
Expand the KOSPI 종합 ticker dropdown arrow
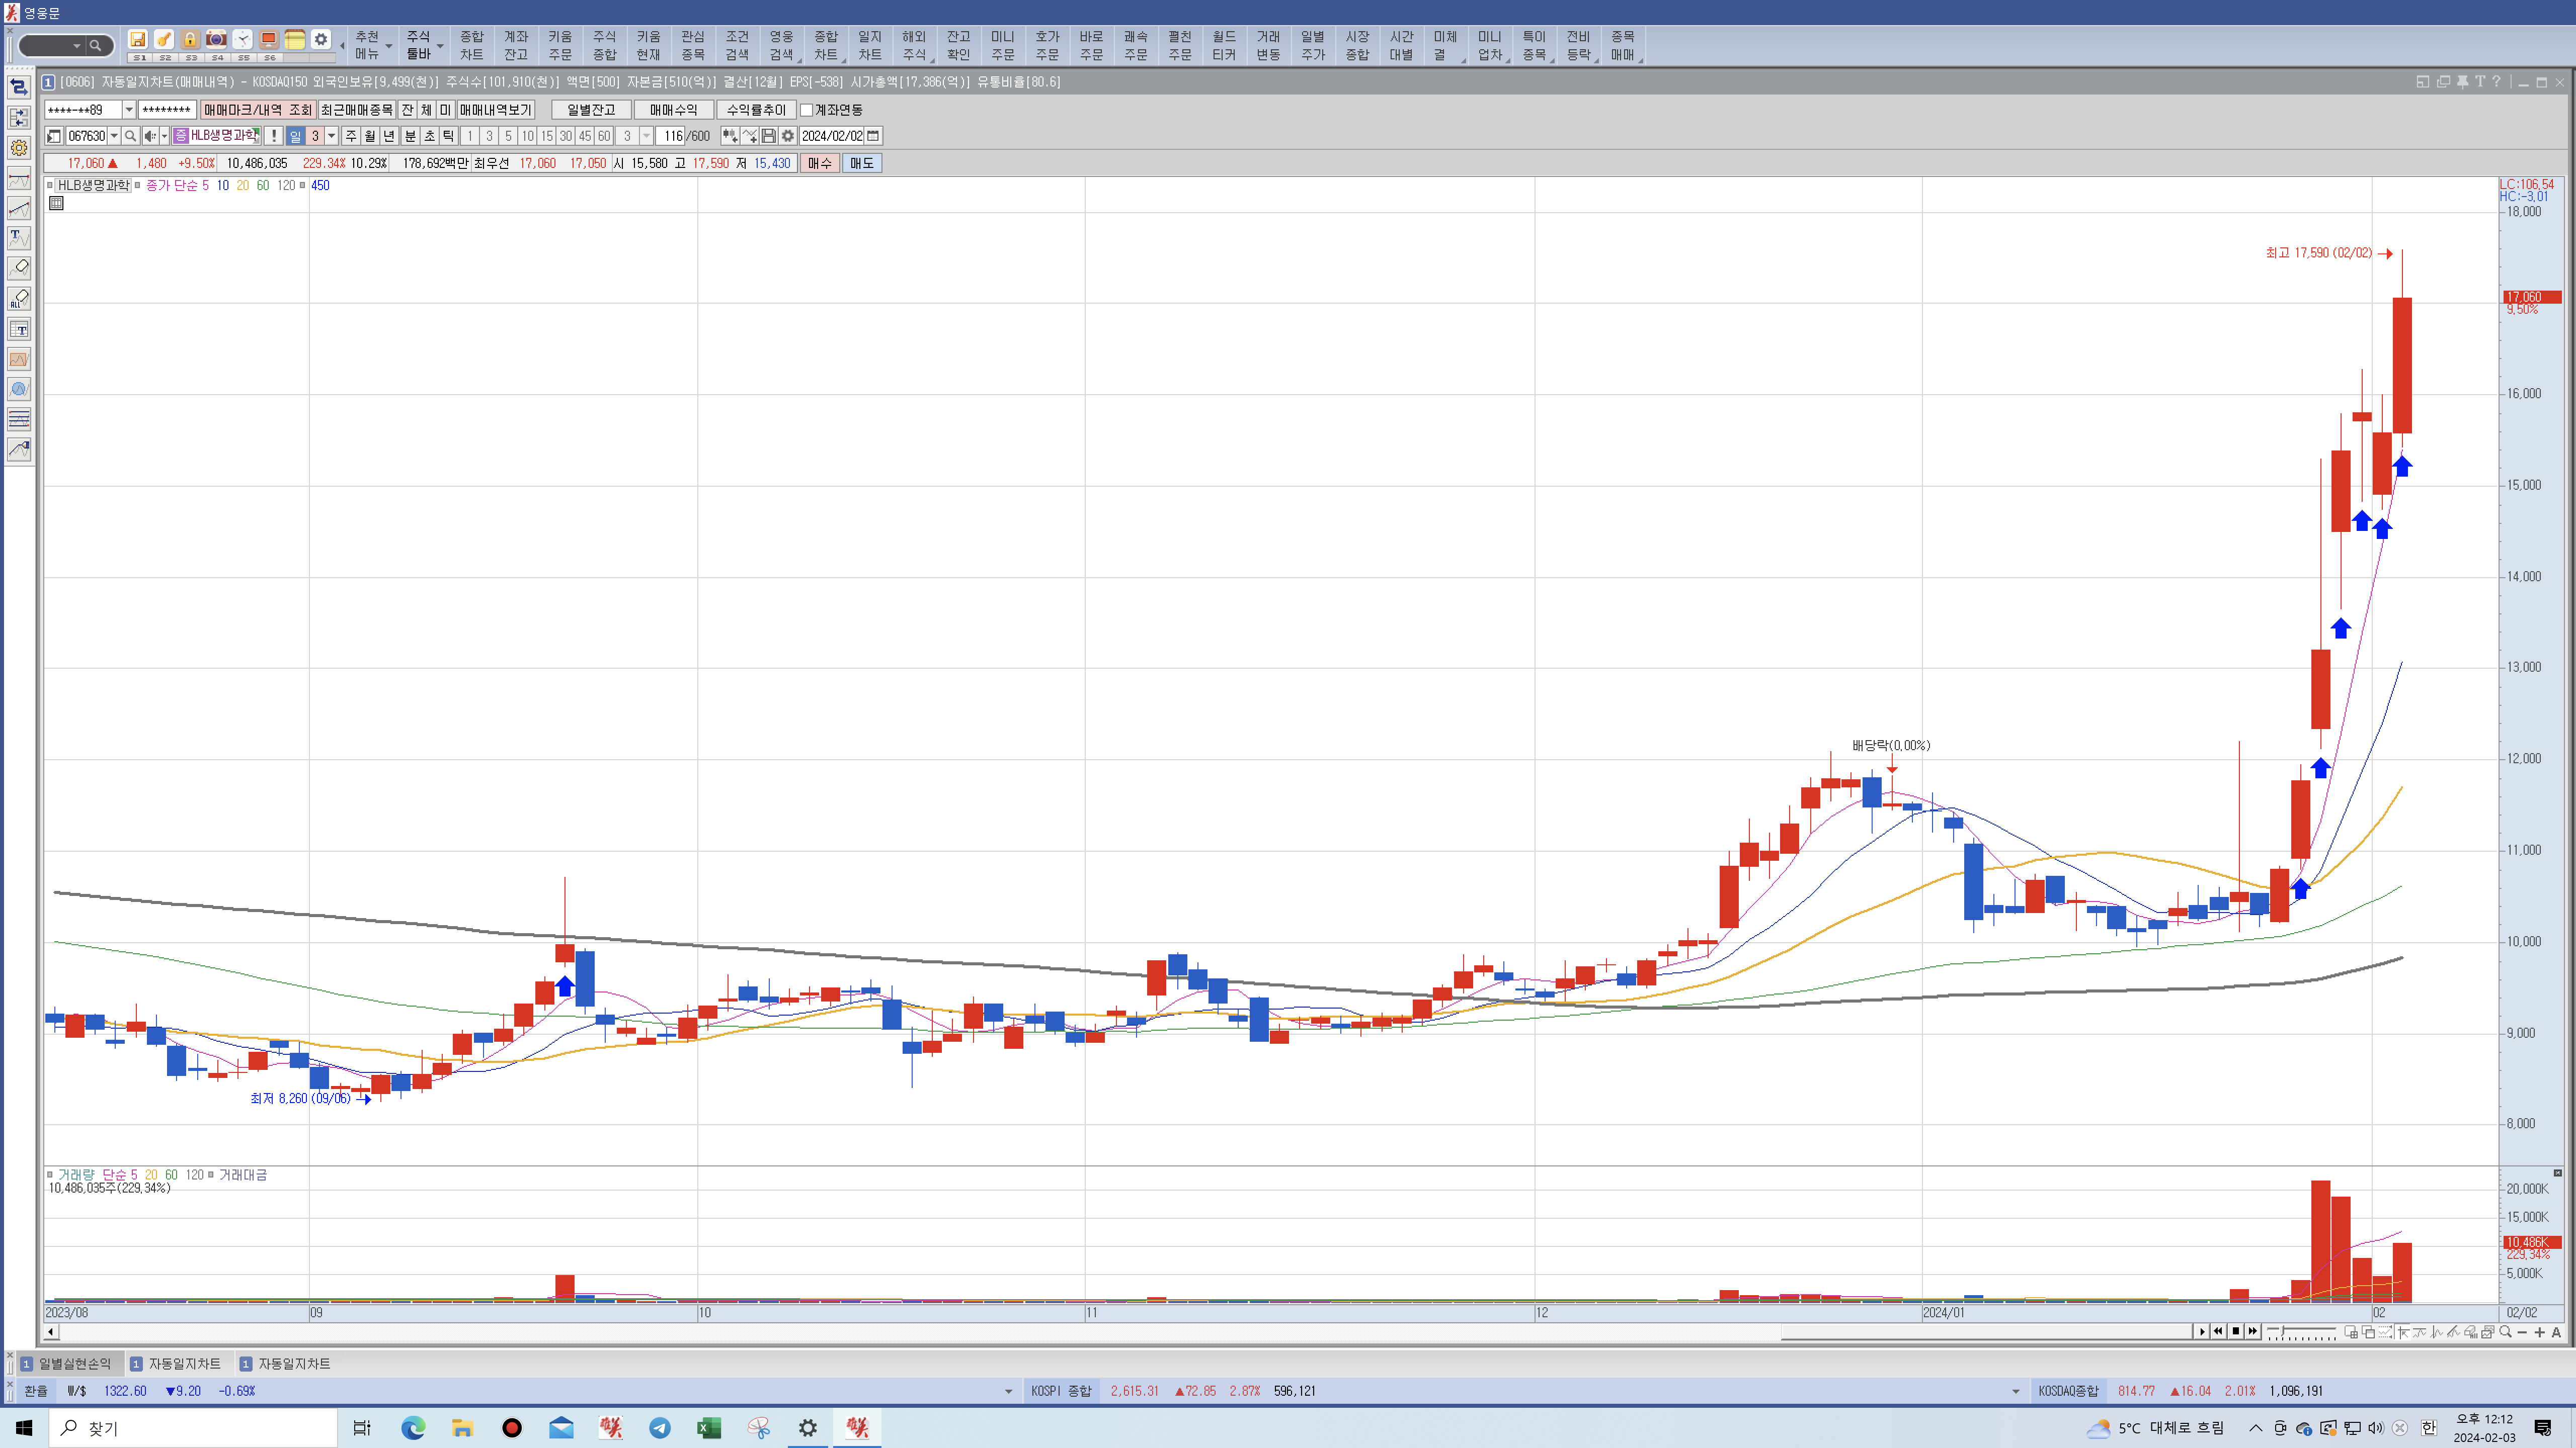click(x=2015, y=1391)
